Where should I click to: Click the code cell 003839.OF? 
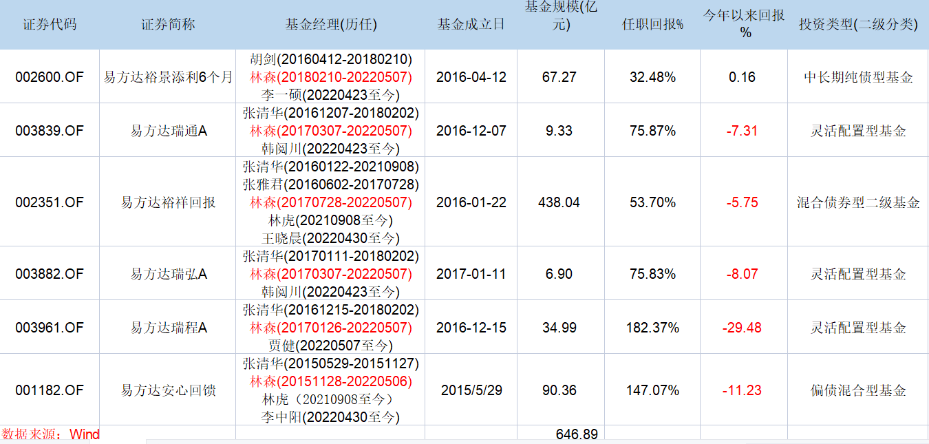(x=50, y=131)
